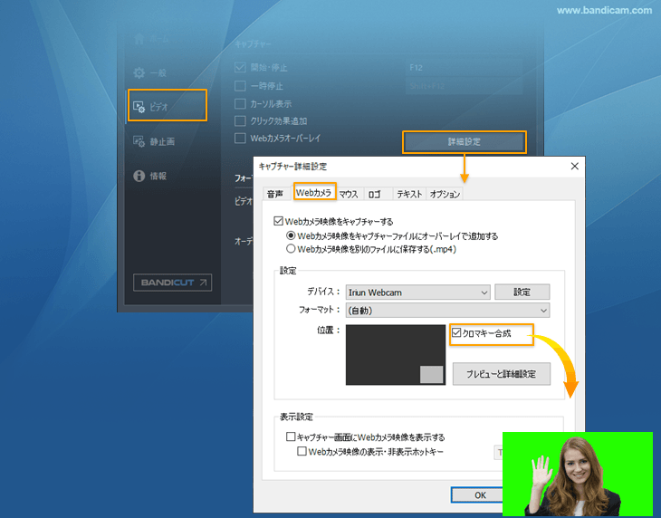661x518 pixels.
Task: Click the BANDICUT link button
Action: click(x=172, y=283)
